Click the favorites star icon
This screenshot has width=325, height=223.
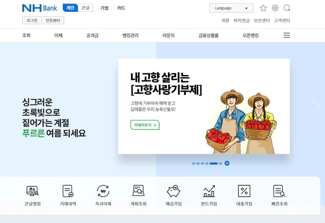pos(263,8)
